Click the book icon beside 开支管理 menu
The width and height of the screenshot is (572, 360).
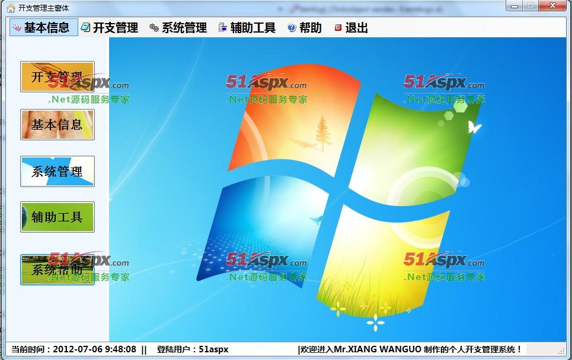pyautogui.click(x=85, y=27)
